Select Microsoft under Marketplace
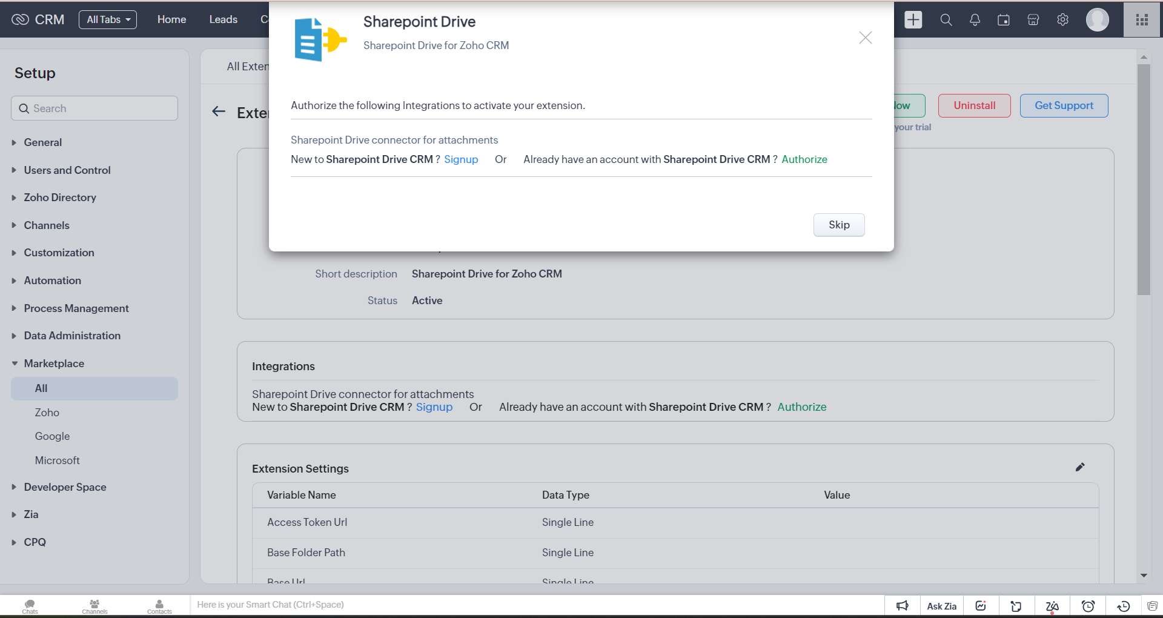The height and width of the screenshot is (618, 1163). click(57, 460)
